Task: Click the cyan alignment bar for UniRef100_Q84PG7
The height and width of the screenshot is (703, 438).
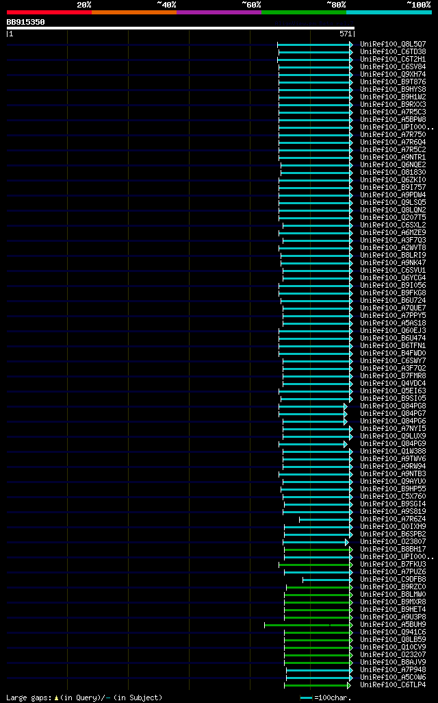Action: 313,414
